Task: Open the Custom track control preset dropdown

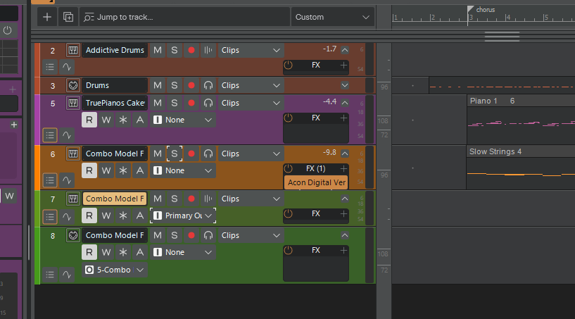Action: click(333, 17)
